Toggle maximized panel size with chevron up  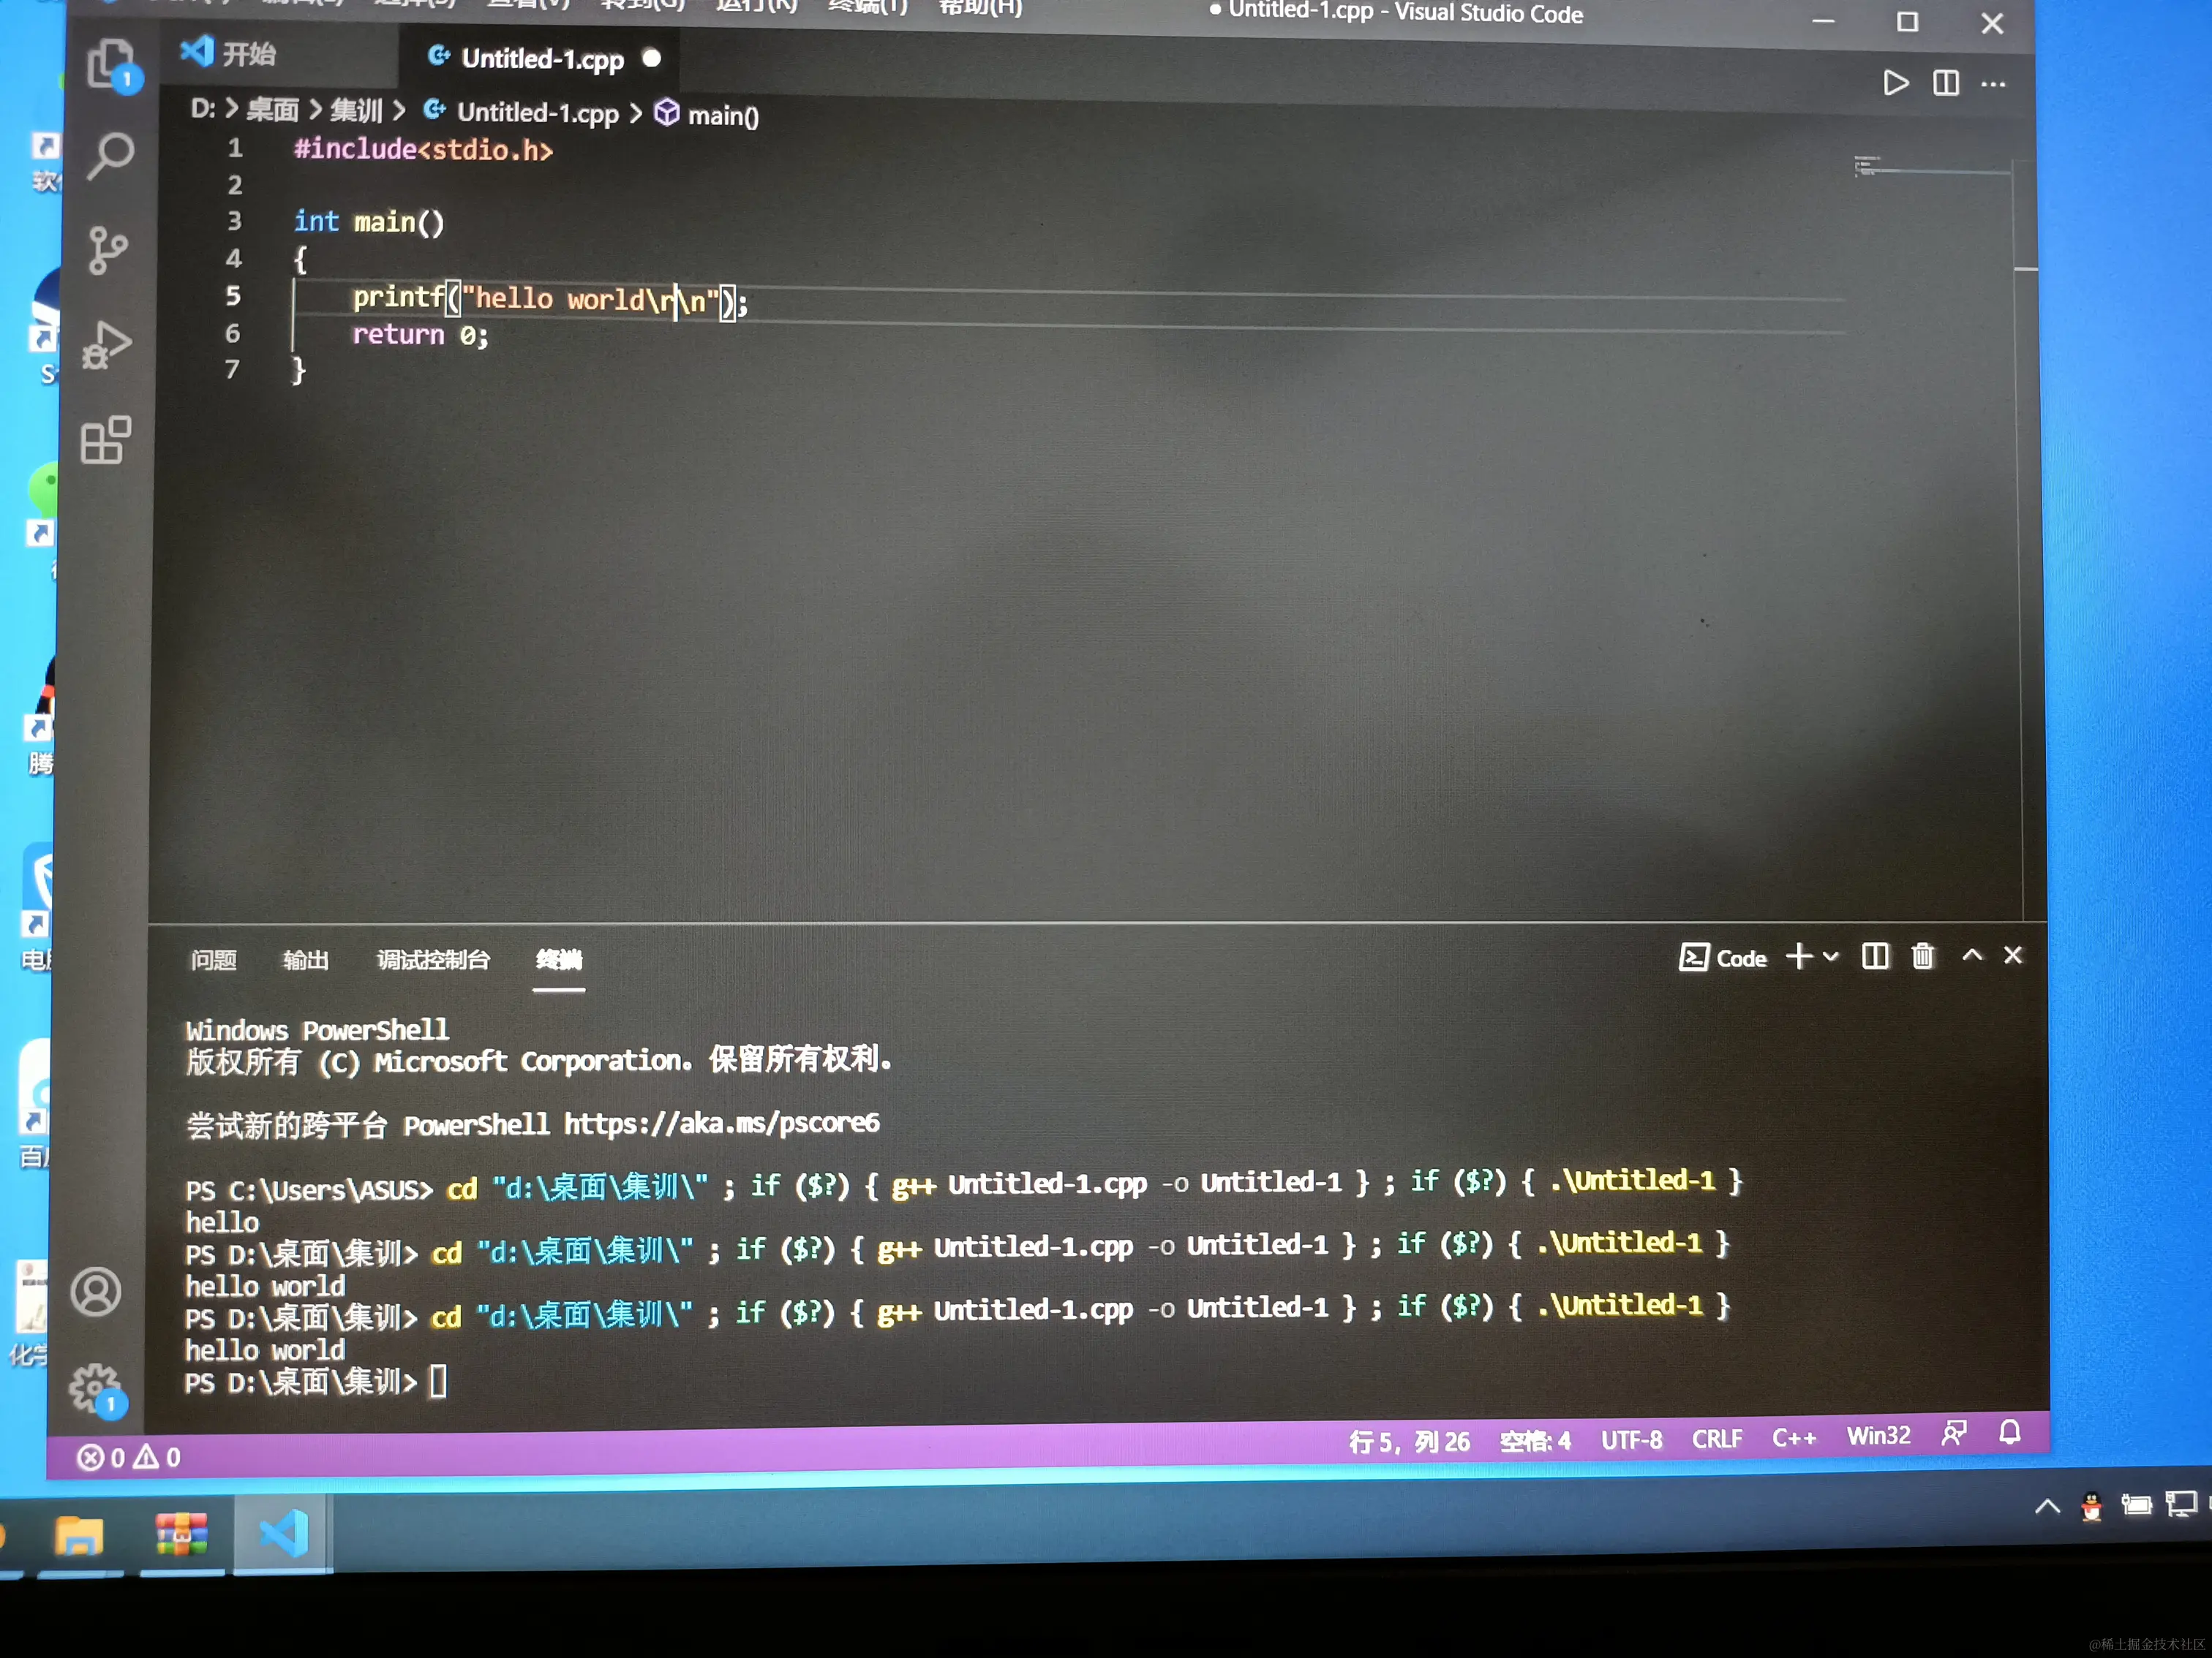pos(1971,955)
